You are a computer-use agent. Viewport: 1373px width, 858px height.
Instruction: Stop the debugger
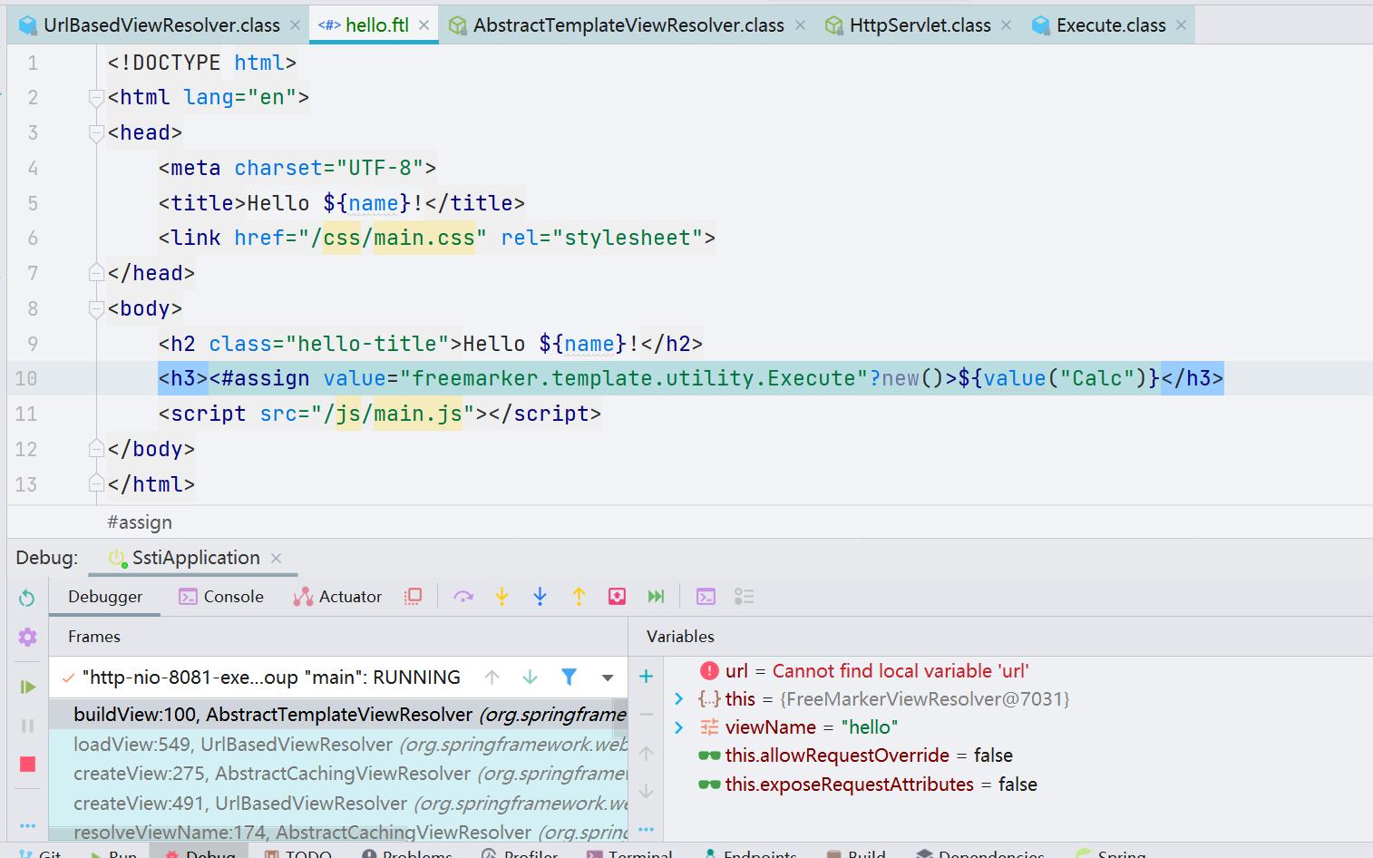(x=26, y=764)
